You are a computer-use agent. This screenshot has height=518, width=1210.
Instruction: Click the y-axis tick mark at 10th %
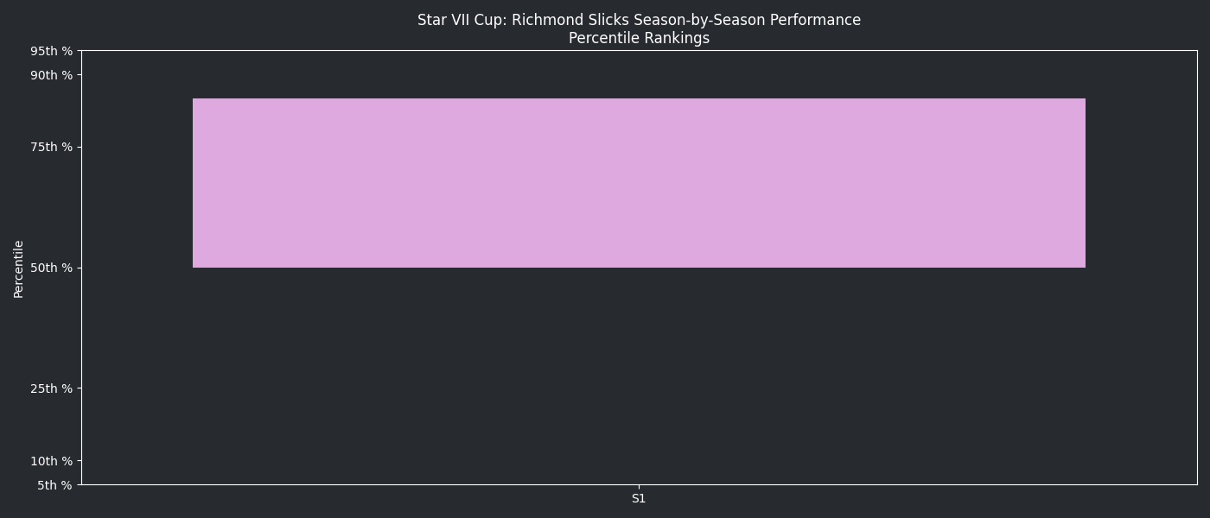[x=80, y=461]
